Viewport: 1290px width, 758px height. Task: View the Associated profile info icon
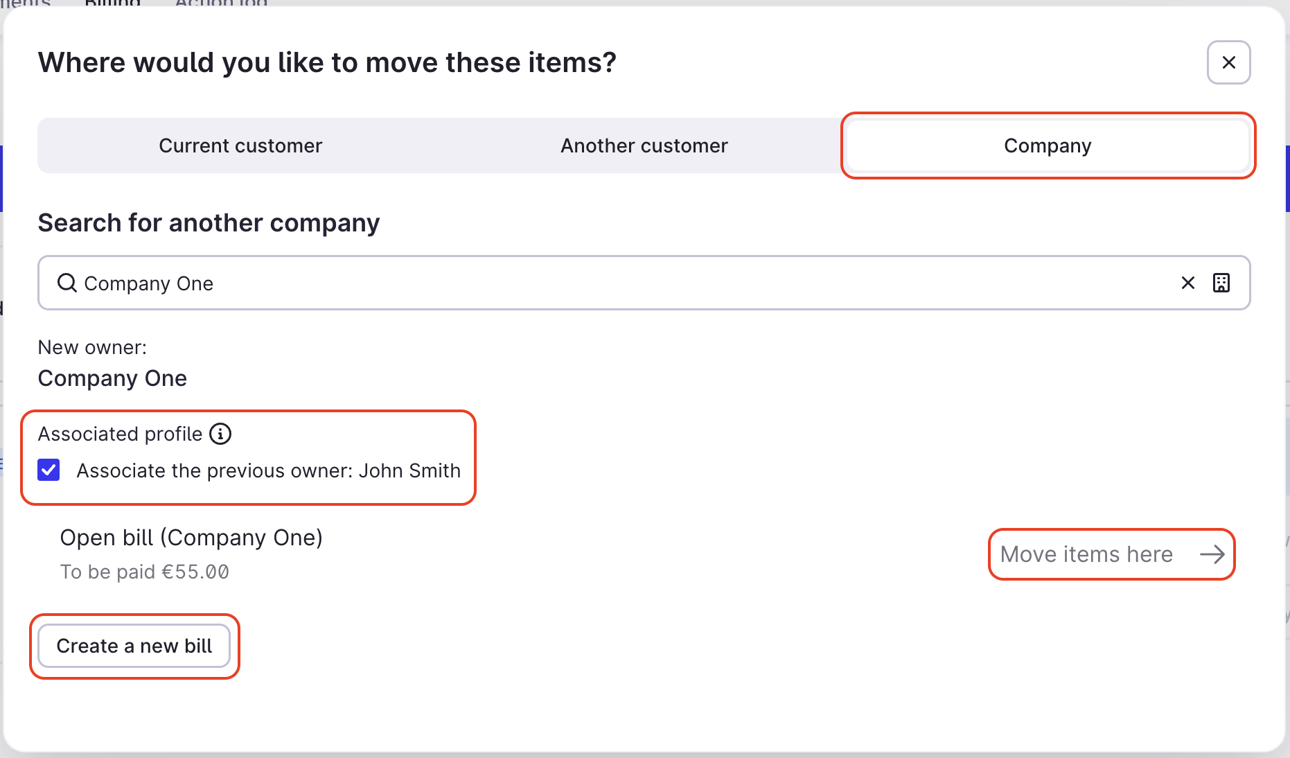point(220,434)
